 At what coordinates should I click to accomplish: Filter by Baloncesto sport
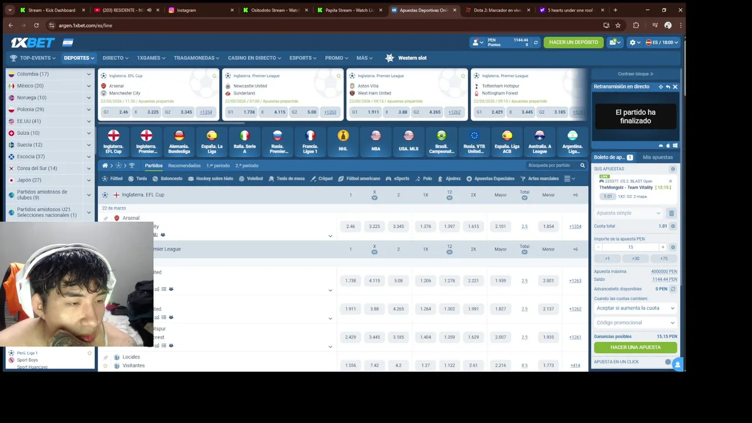tap(167, 179)
